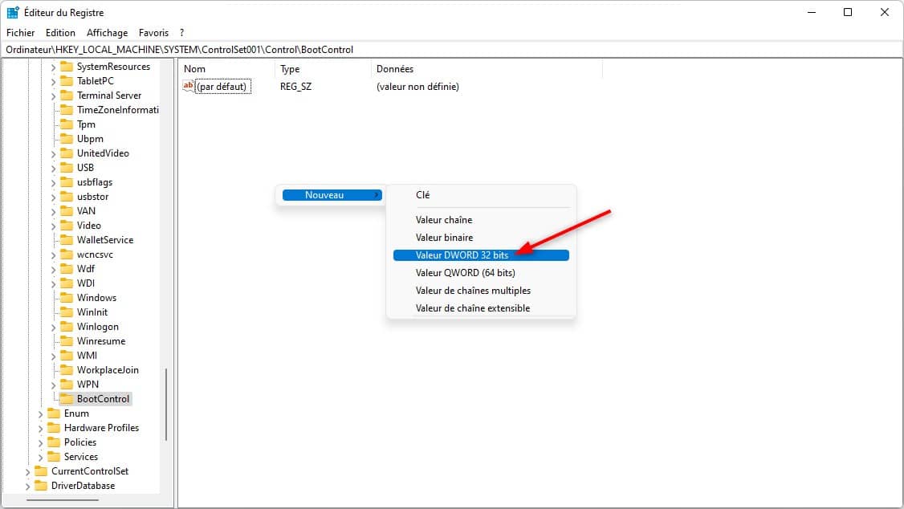Click the Video folder icon
The width and height of the screenshot is (904, 509).
[x=67, y=225]
